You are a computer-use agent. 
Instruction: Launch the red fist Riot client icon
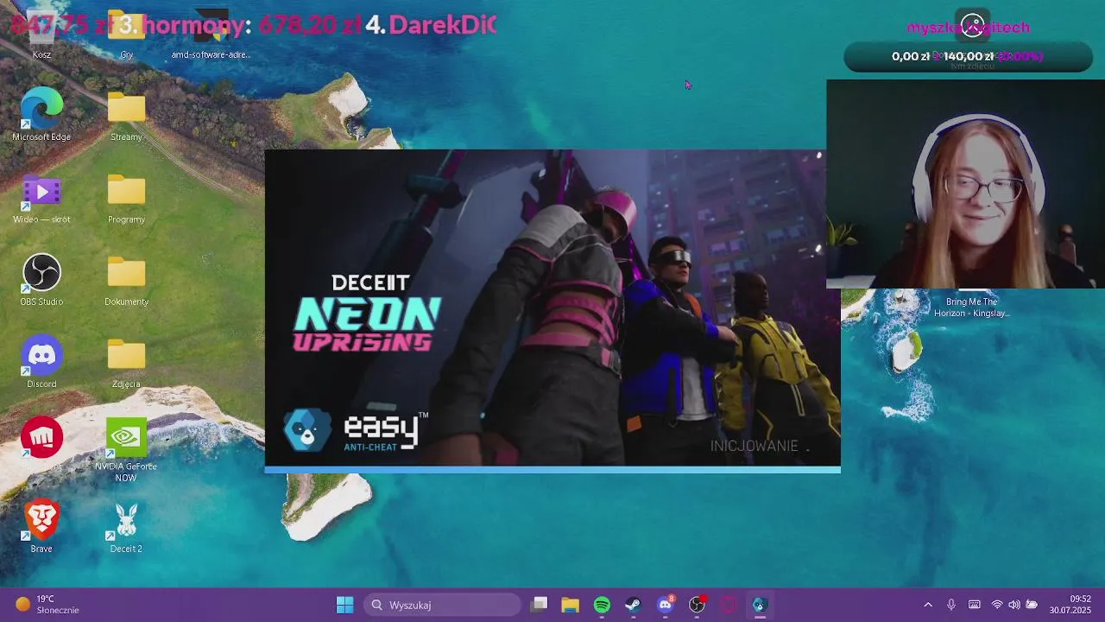click(x=41, y=438)
